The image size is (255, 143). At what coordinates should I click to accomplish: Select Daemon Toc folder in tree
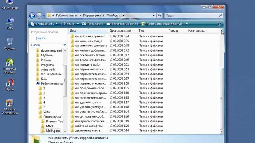(52, 121)
